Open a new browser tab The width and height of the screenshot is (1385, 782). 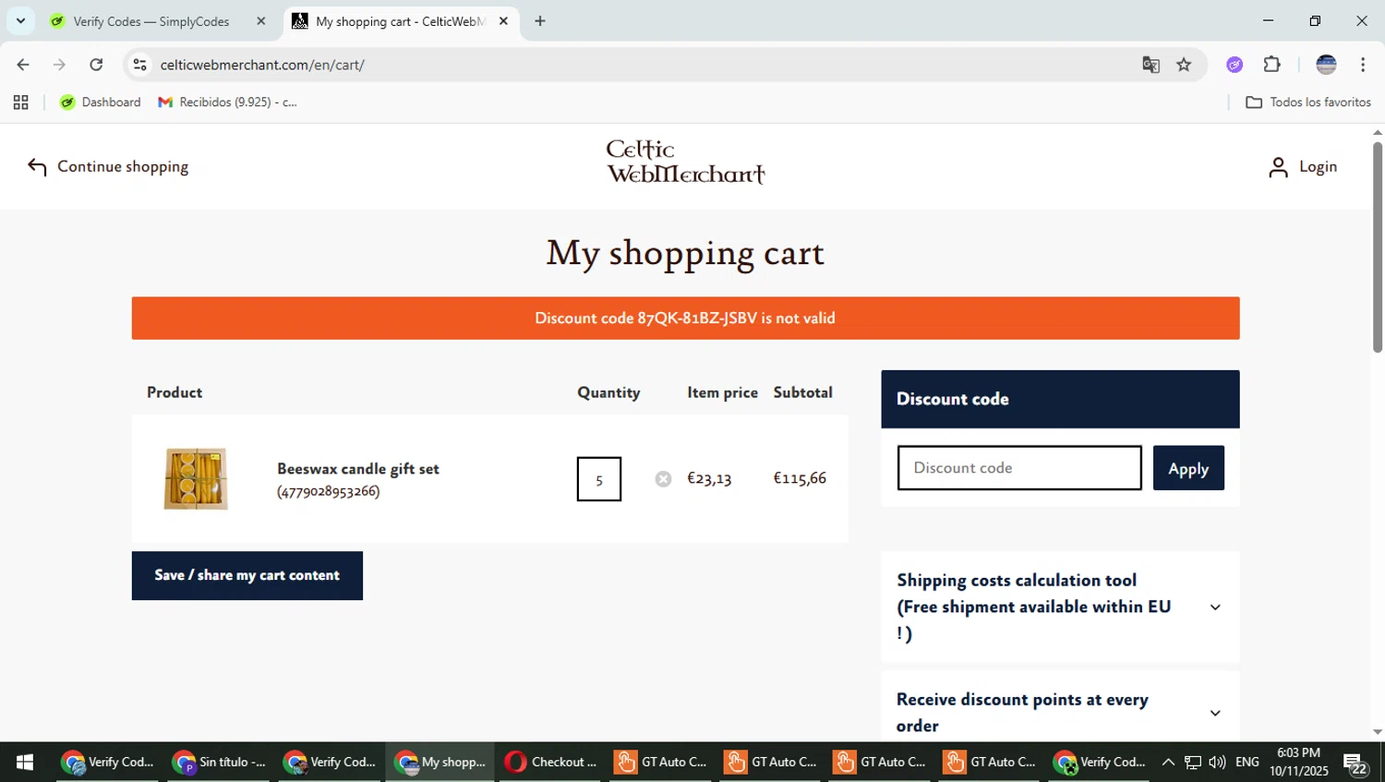click(540, 21)
